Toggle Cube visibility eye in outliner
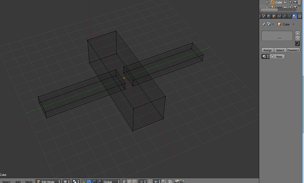304x183 pixels. pos(285,2)
